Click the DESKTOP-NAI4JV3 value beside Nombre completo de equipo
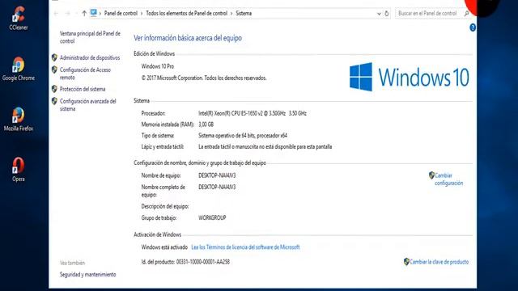The height and width of the screenshot is (291, 518). coord(217,187)
